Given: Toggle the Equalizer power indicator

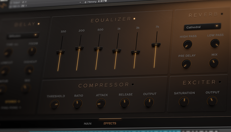Looking at the screenshot, I should [134, 19].
